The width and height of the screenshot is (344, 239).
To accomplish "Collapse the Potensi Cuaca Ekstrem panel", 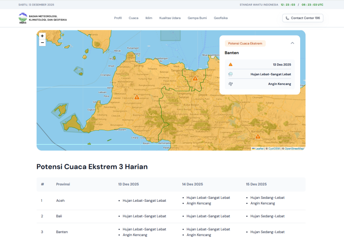I will tap(292, 43).
